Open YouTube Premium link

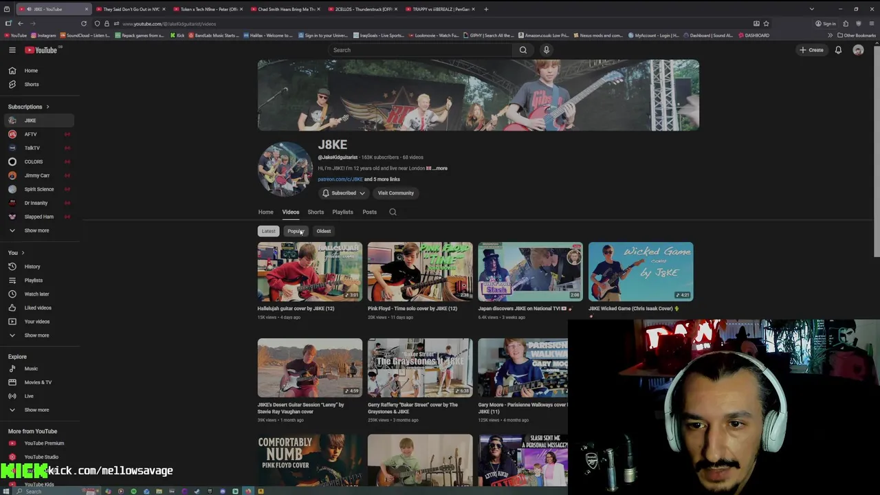pos(40,443)
